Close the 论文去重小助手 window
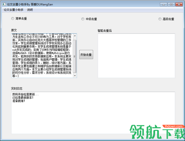This screenshot has width=185, height=141. tap(179, 5)
